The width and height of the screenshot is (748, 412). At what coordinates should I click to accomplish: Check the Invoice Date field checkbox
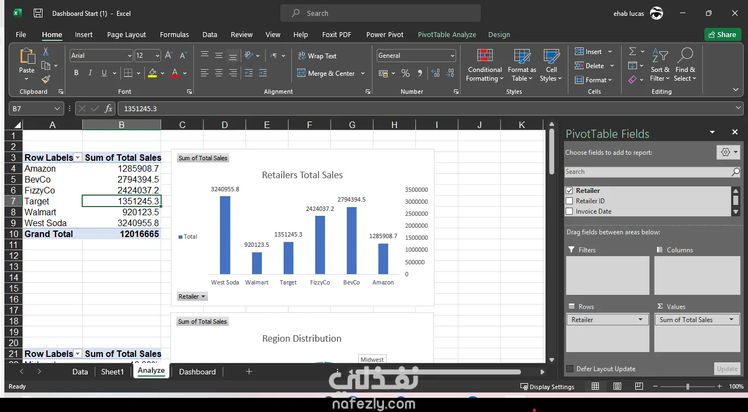click(569, 211)
